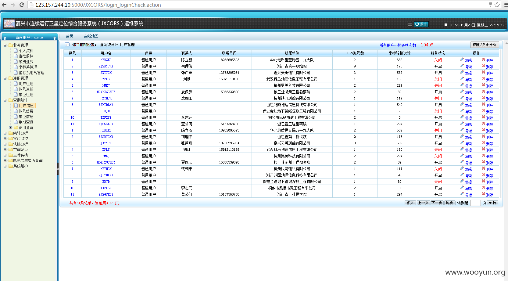Click the pencil icon in first JXTYCH row
Viewport: 508px width, 281px height.
[x=462, y=72]
